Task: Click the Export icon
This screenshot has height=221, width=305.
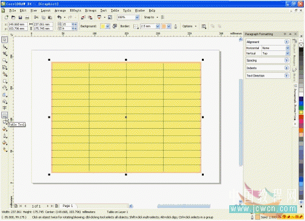Action: pos(90,18)
